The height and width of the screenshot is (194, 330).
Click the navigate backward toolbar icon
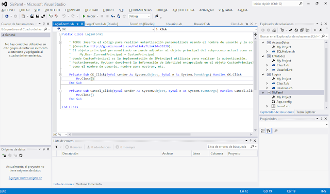(7, 16)
